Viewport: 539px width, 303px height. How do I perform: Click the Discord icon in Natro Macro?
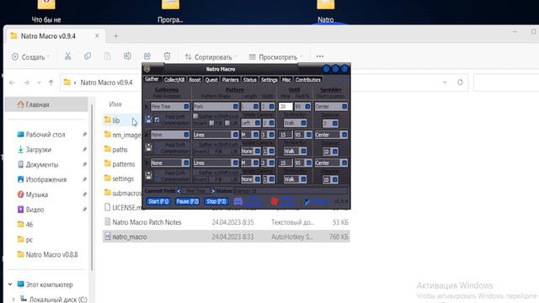click(237, 201)
